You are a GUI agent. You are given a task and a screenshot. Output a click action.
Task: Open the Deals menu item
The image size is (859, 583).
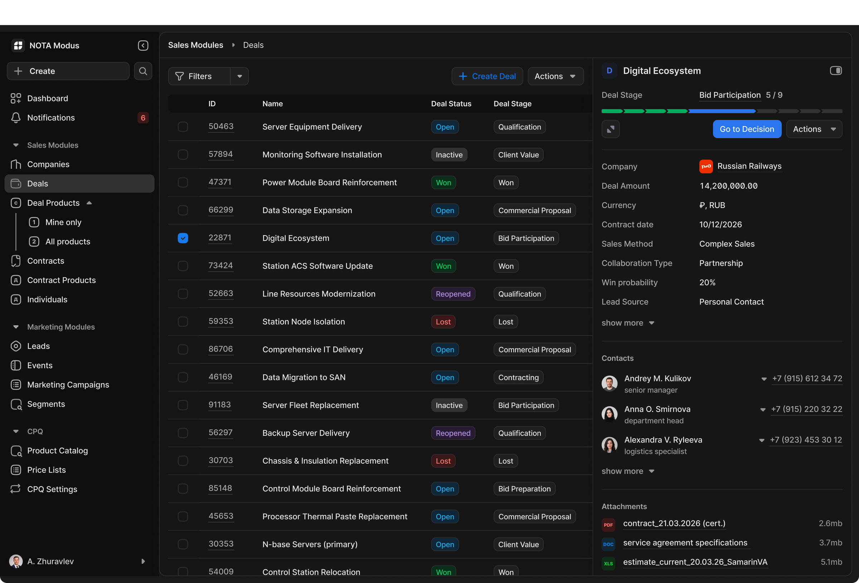coord(79,183)
